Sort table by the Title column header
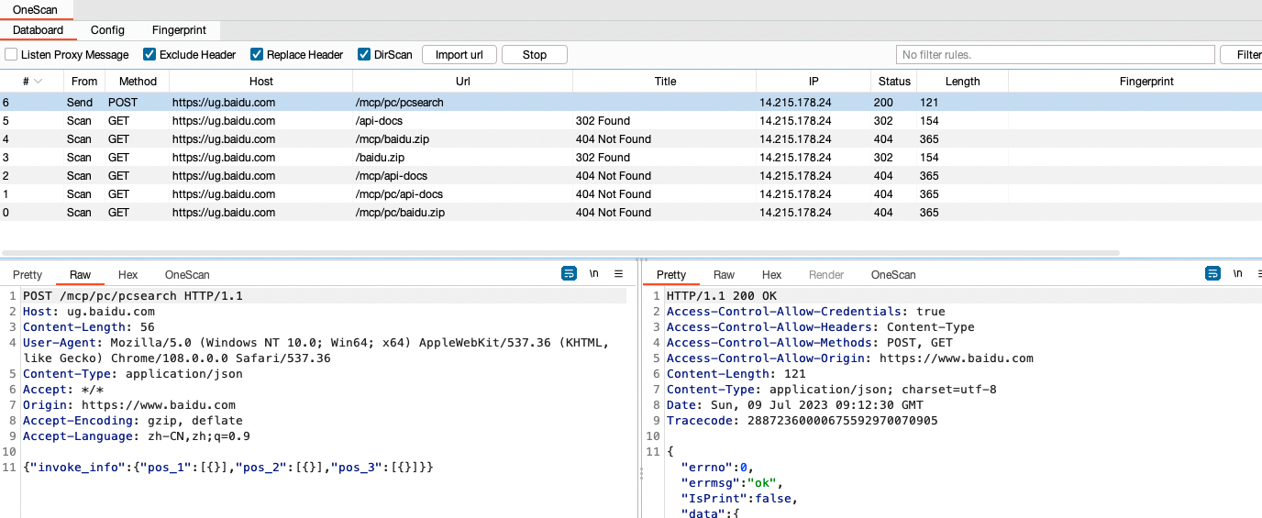 tap(665, 81)
